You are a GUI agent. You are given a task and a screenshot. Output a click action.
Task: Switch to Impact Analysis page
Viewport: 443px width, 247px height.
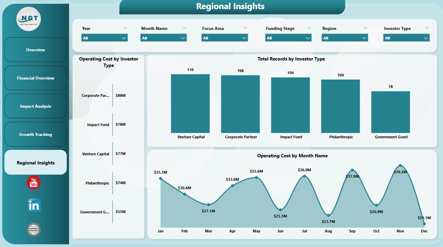coord(35,106)
